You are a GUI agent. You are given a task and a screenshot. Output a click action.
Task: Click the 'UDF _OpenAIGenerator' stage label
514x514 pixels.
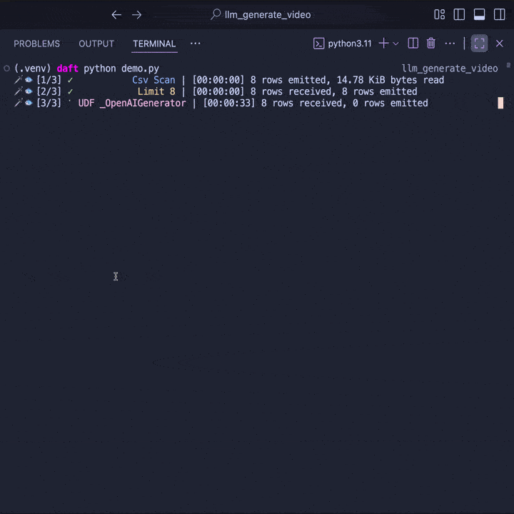click(132, 104)
